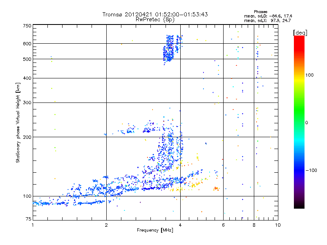Screen dimensions: 327x245
Task: Click the y-axis label '600'
Action: 27,44
